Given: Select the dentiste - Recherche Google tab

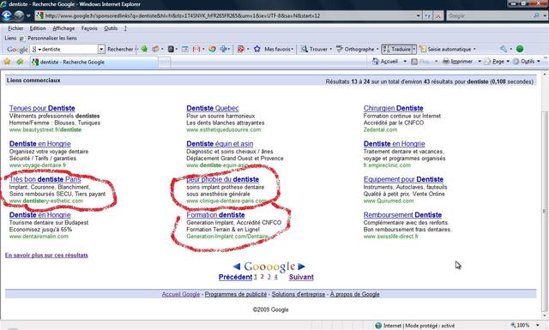Looking at the screenshot, I should click(94, 63).
